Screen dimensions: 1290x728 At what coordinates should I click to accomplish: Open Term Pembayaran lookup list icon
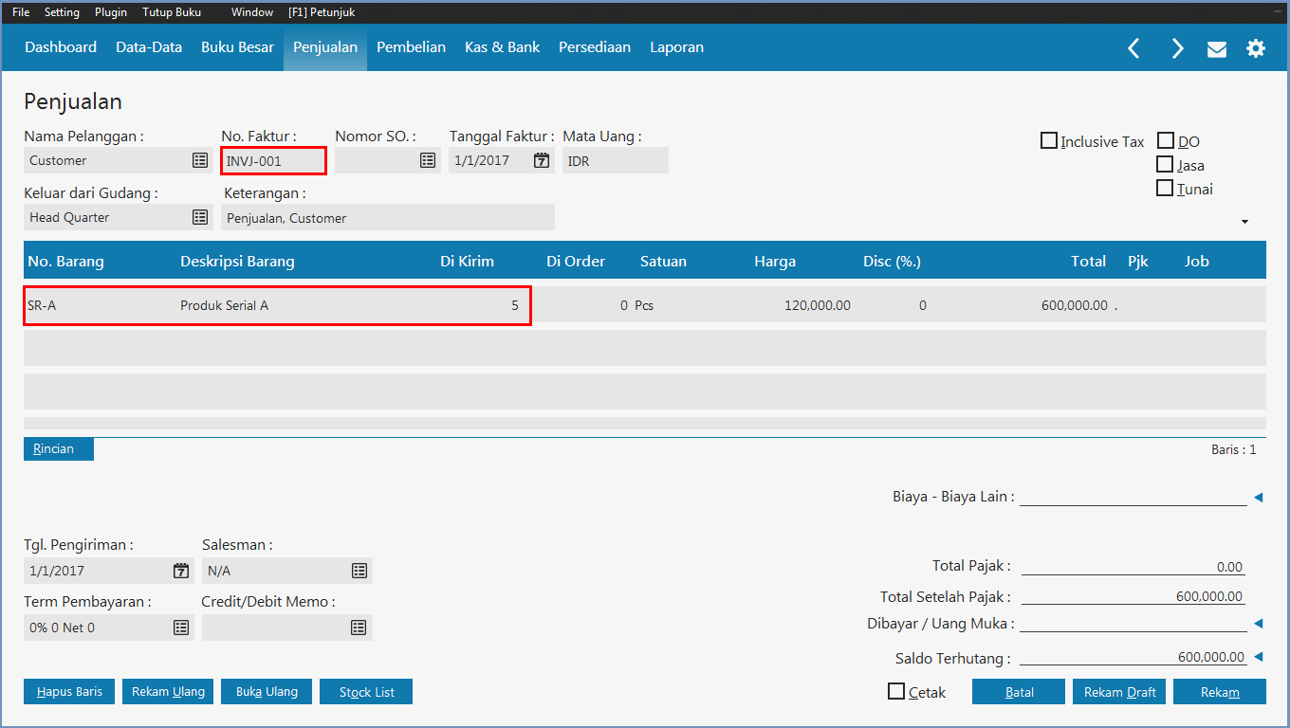(181, 628)
